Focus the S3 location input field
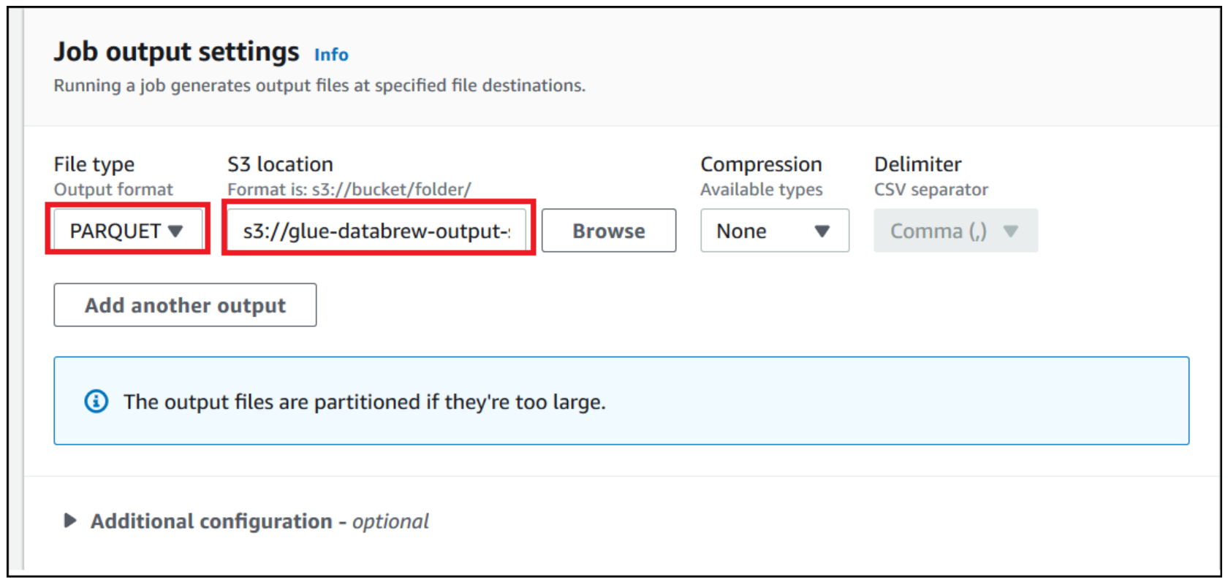 tap(377, 231)
